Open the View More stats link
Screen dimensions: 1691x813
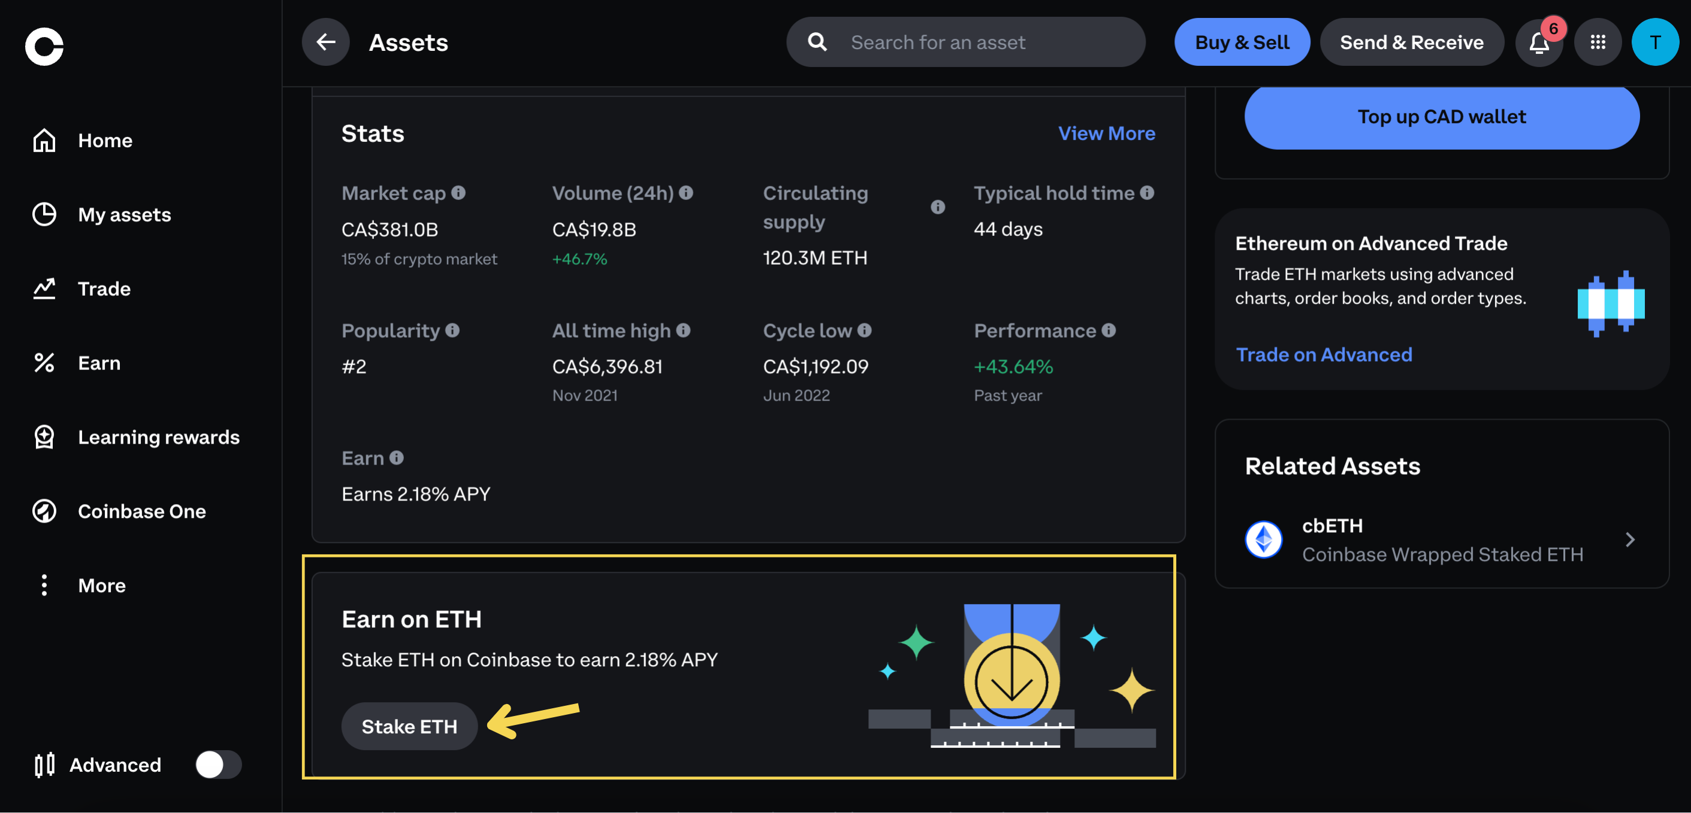(x=1107, y=133)
